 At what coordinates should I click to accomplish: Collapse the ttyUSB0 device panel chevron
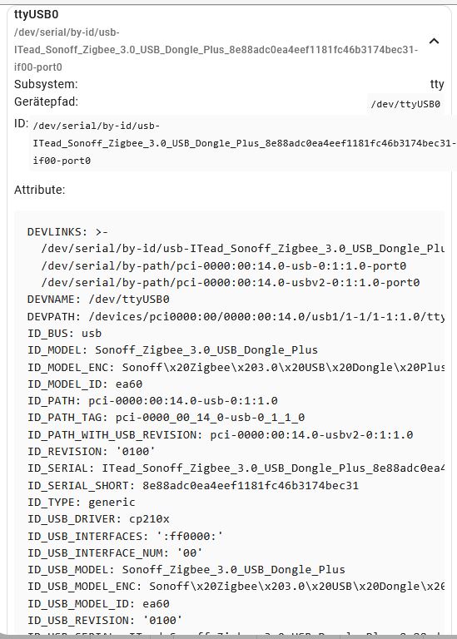[435, 41]
